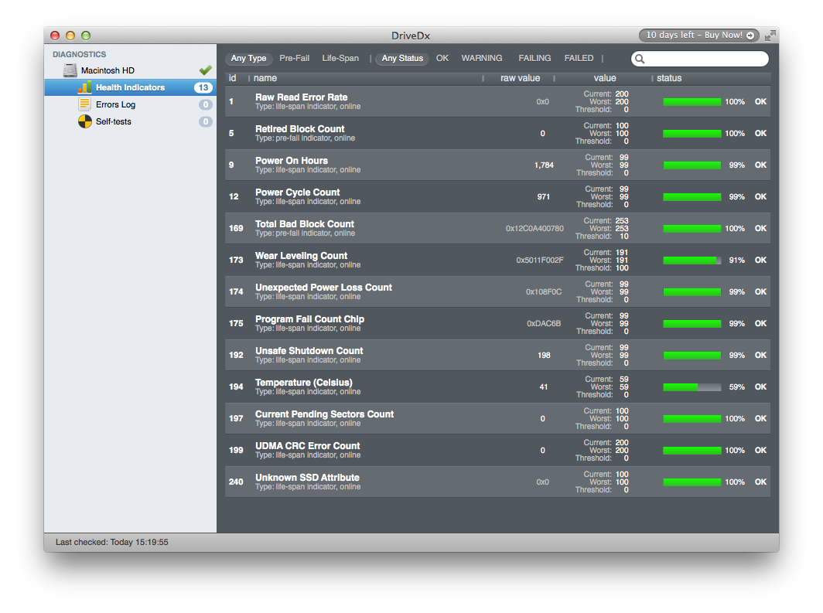Select the Unsafe Shutdown Count row
The width and height of the screenshot is (823, 613).
tap(497, 355)
